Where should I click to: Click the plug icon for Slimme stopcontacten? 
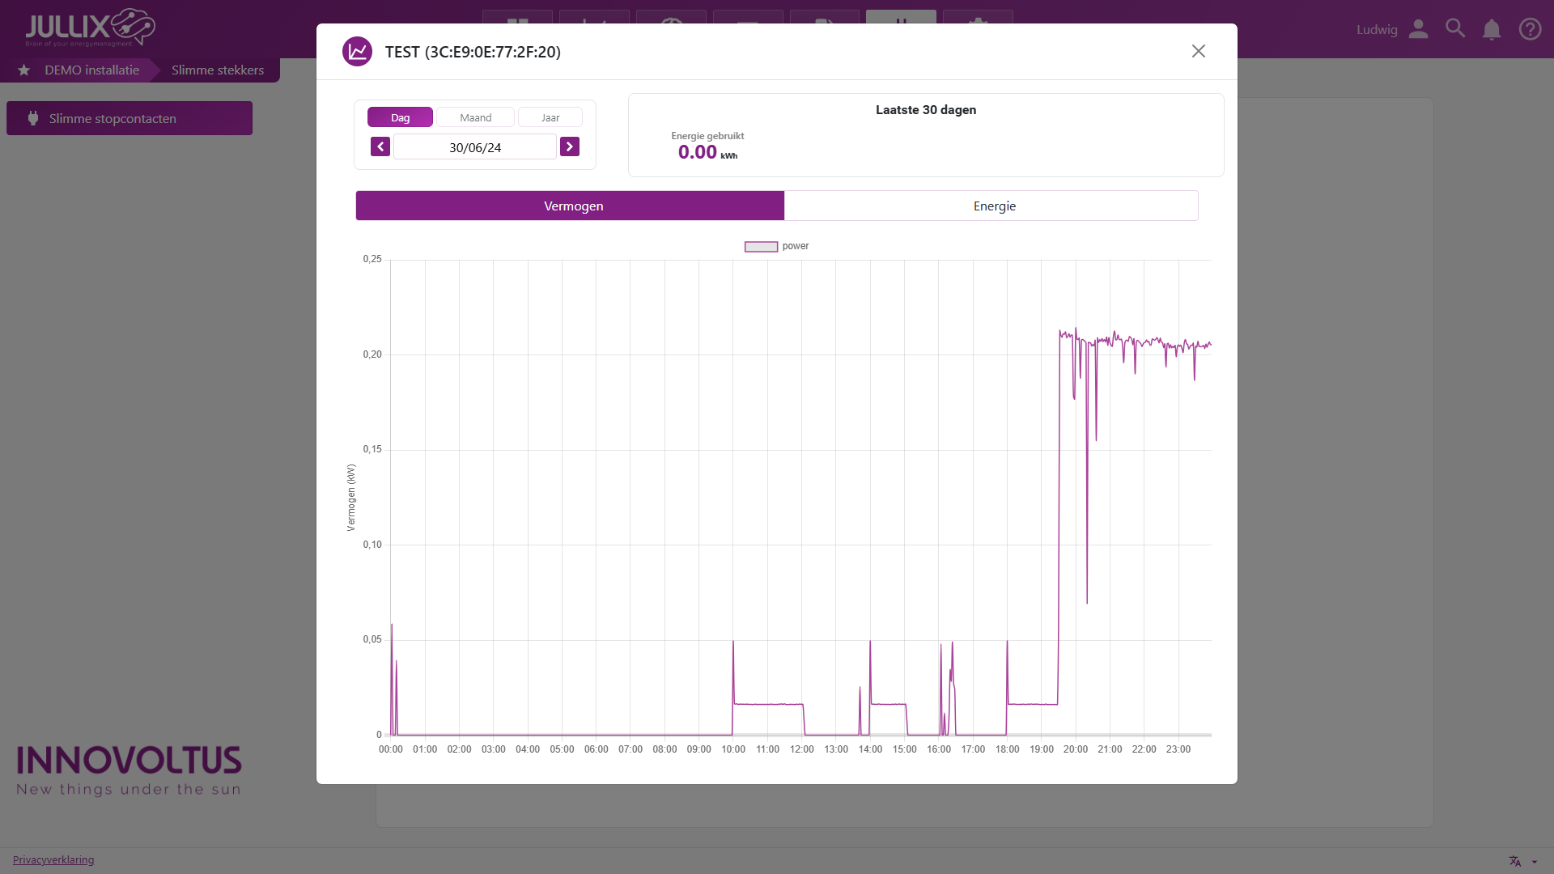point(33,118)
